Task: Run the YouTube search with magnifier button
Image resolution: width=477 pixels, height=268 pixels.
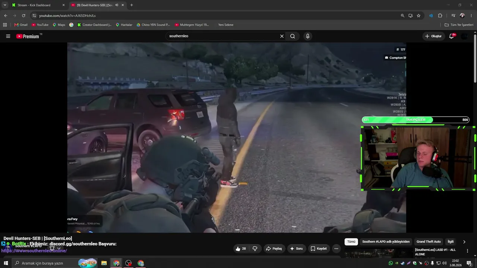Action: 293,36
